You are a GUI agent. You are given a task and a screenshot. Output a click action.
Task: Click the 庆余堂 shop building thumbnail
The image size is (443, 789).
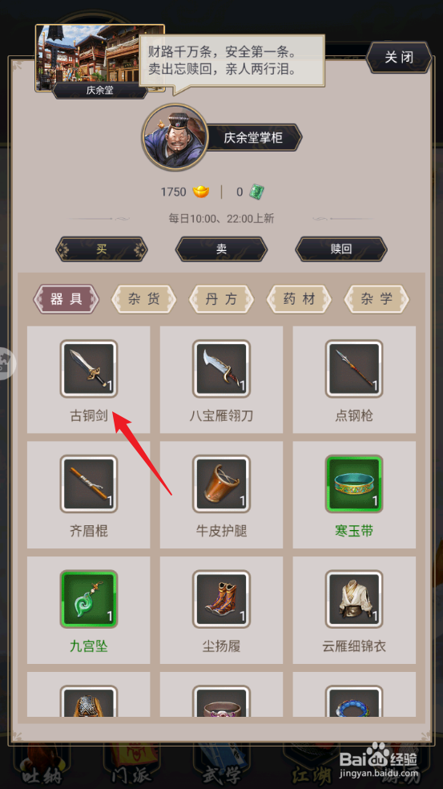click(99, 61)
